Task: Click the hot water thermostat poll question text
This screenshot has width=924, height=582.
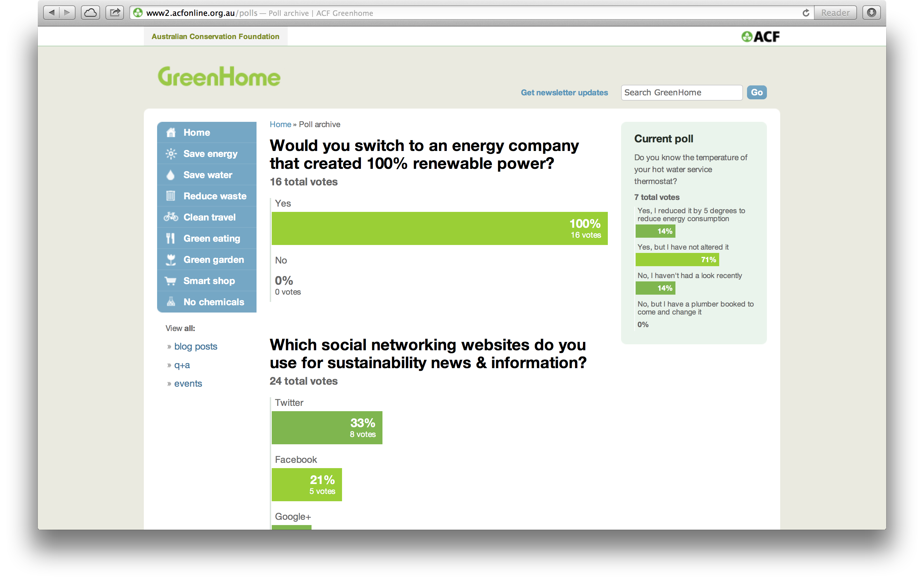Action: (691, 169)
